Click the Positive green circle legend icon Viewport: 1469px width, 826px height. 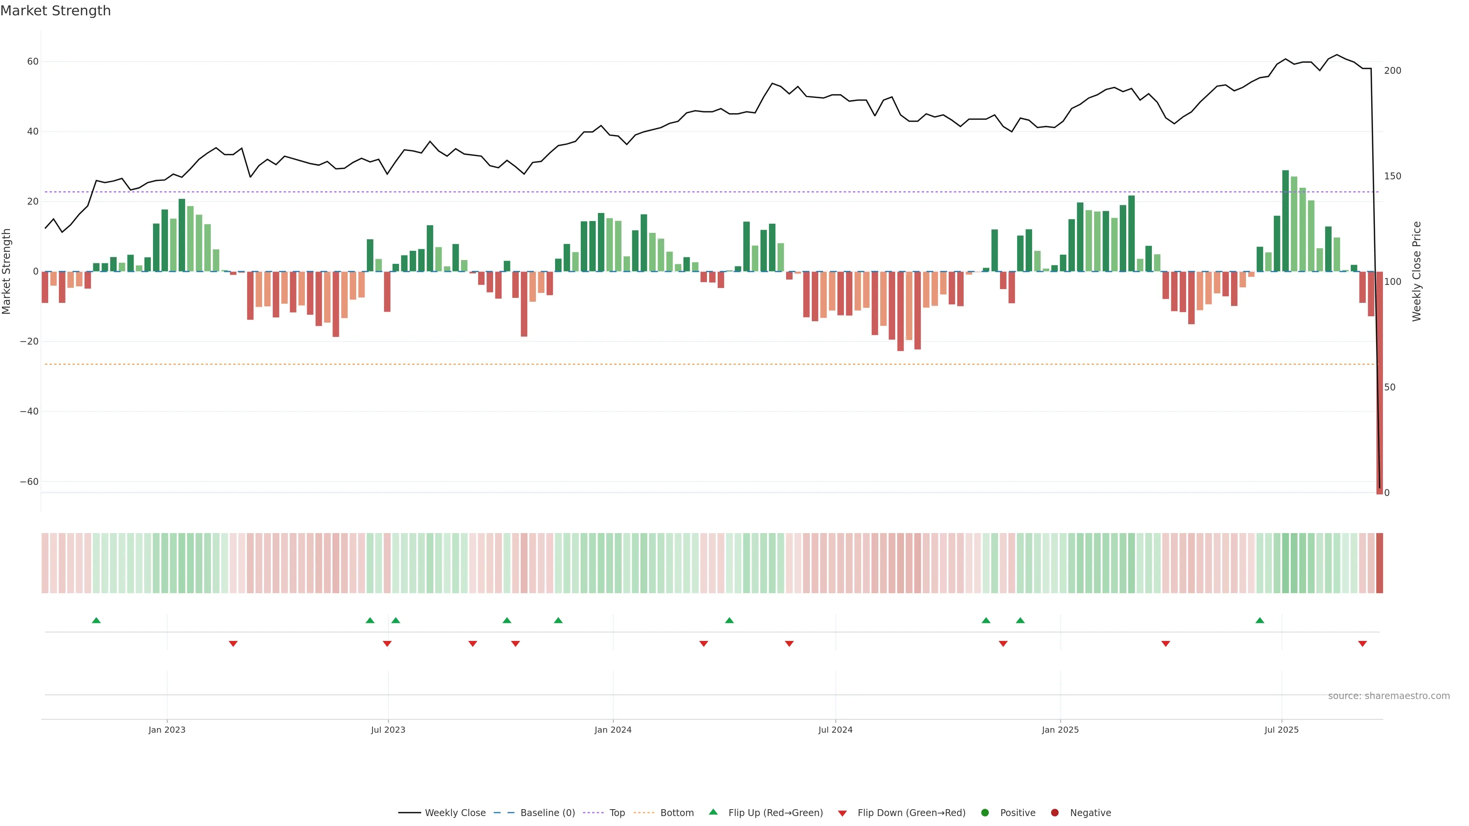985,813
